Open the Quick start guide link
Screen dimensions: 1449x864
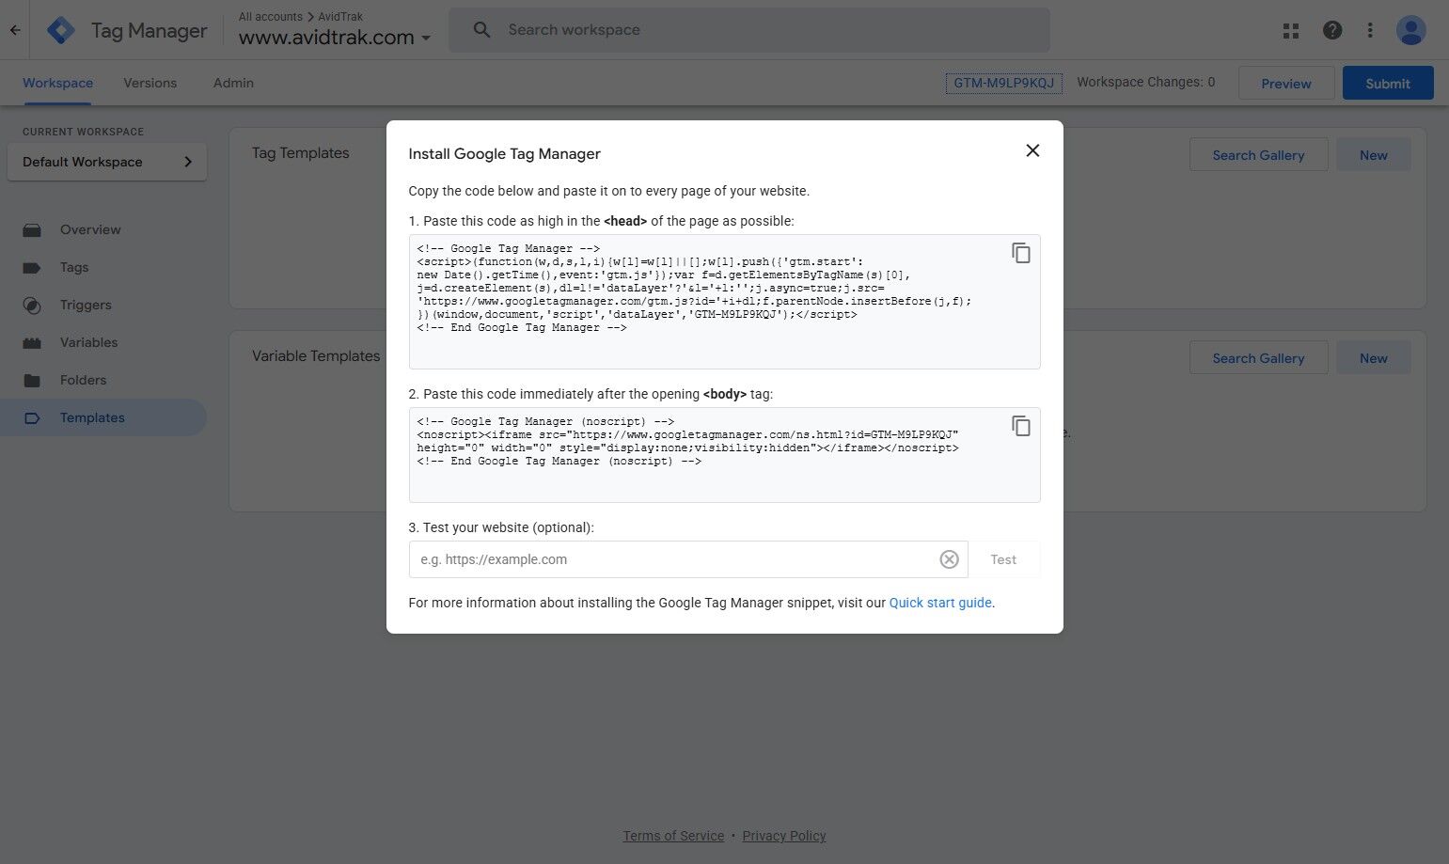[x=940, y=603]
